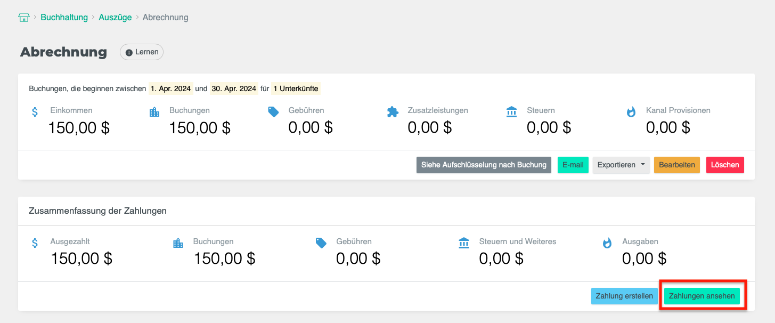Click the Steuern und Weiteres bank icon
Image resolution: width=775 pixels, height=323 pixels.
point(464,243)
